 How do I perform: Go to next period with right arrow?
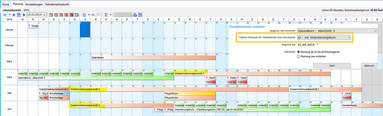pos(24,15)
